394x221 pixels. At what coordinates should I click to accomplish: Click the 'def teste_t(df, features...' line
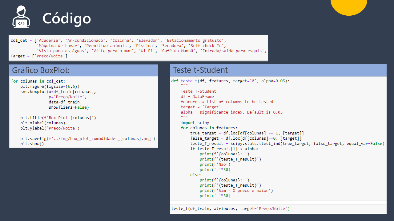[x=231, y=81]
